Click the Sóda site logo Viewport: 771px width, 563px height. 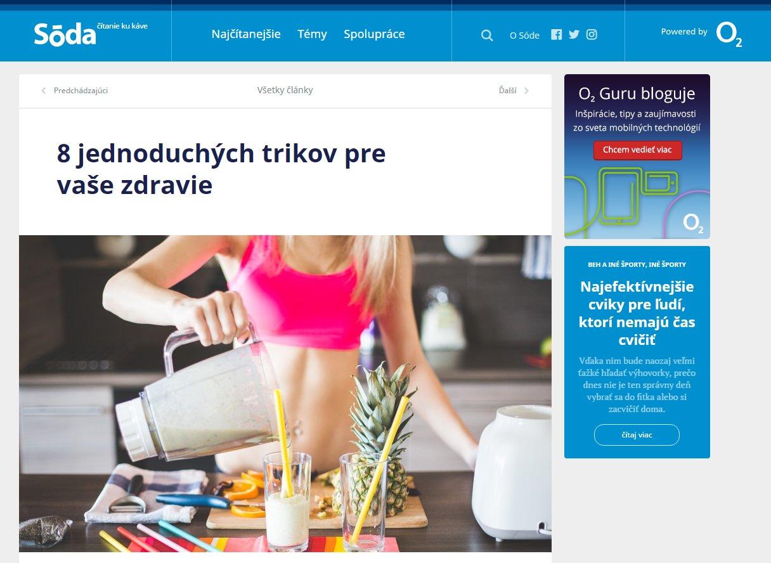point(65,35)
